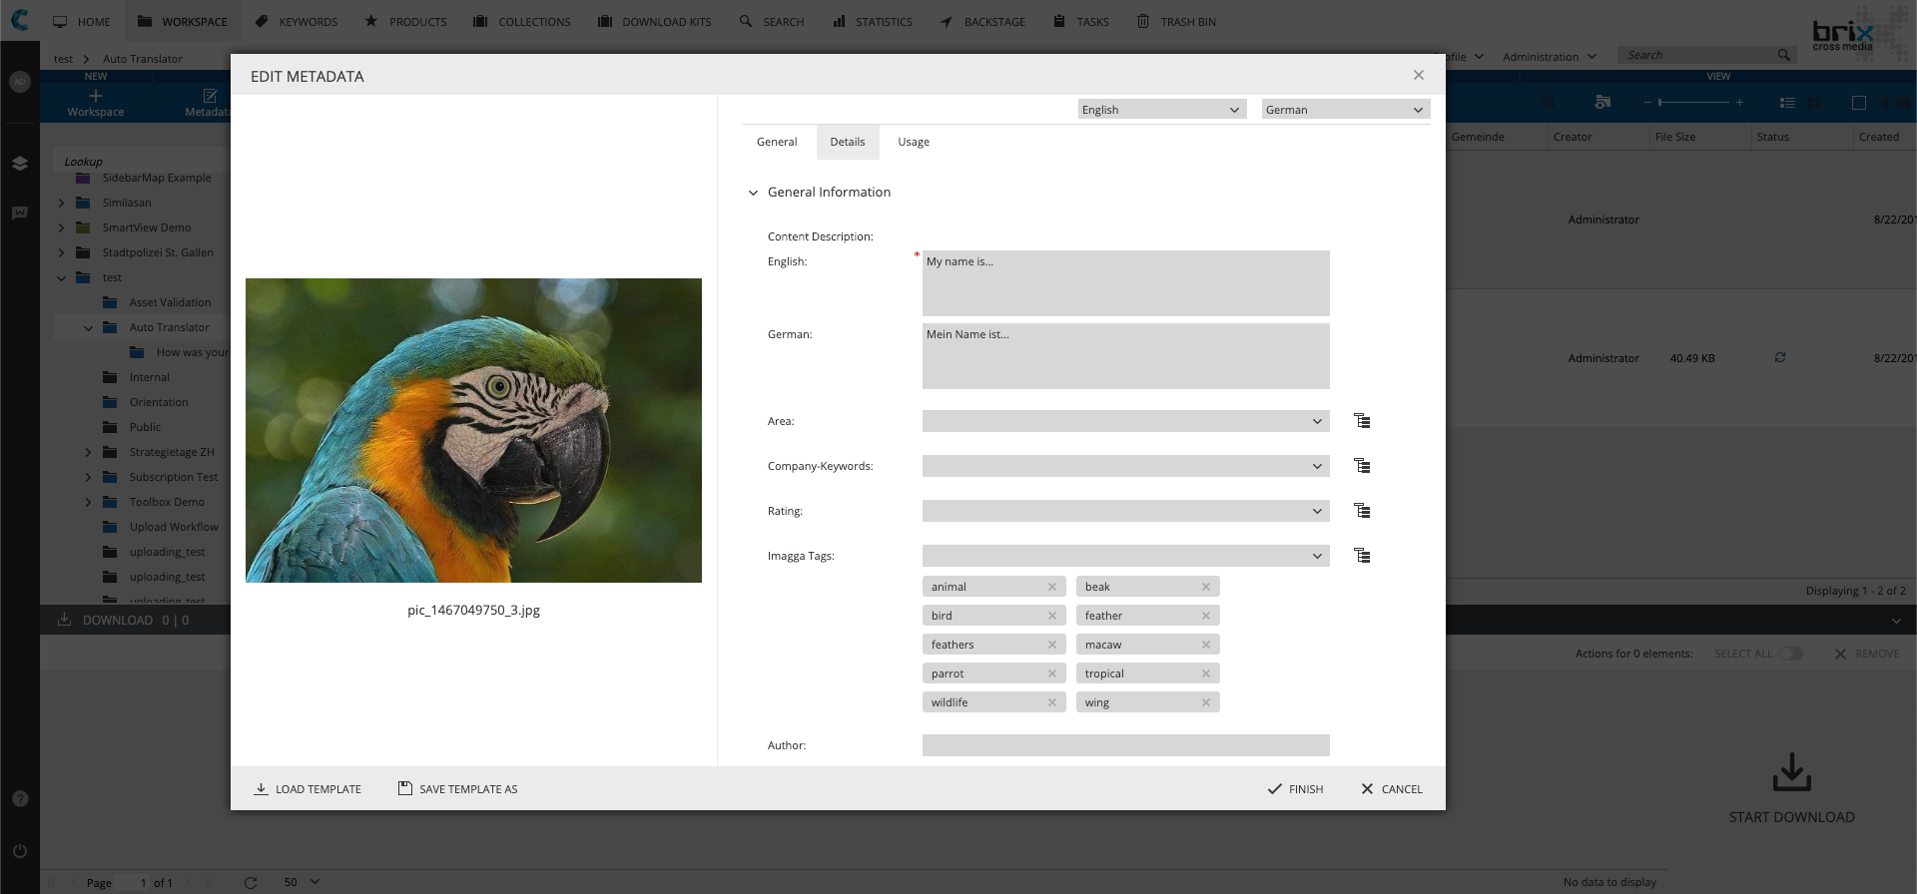The image size is (1917, 894).
Task: Remove the 'wing' tag
Action: tap(1206, 702)
